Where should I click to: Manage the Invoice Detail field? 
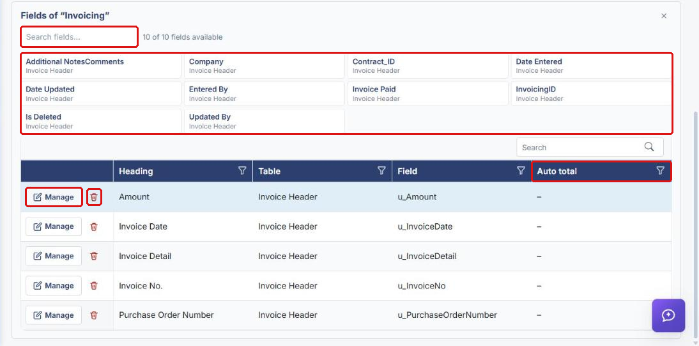(x=54, y=256)
